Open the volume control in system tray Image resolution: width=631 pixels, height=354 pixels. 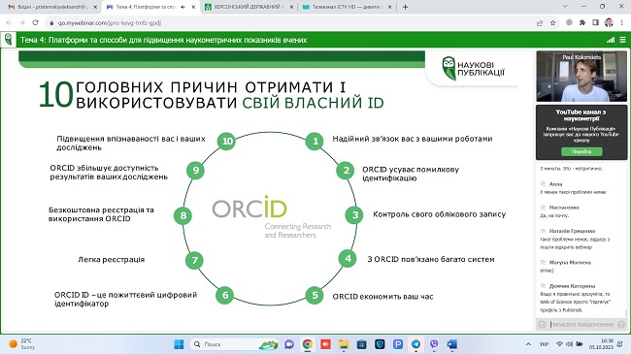tap(570, 344)
